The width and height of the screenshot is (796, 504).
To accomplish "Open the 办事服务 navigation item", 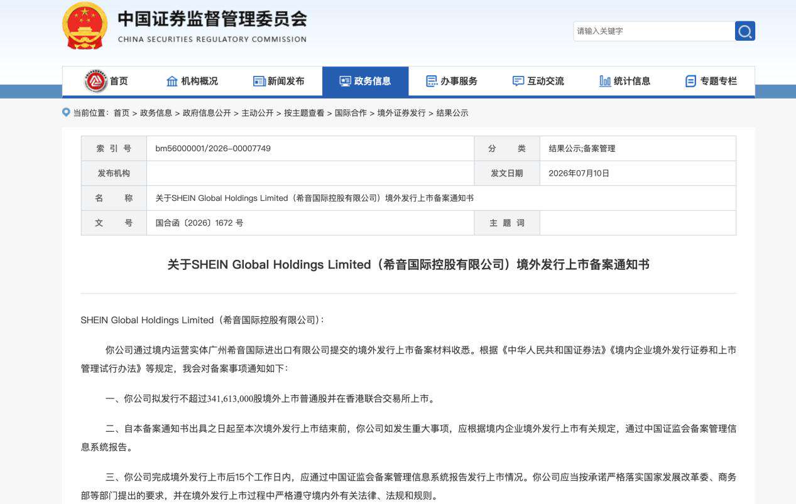I will (x=459, y=81).
